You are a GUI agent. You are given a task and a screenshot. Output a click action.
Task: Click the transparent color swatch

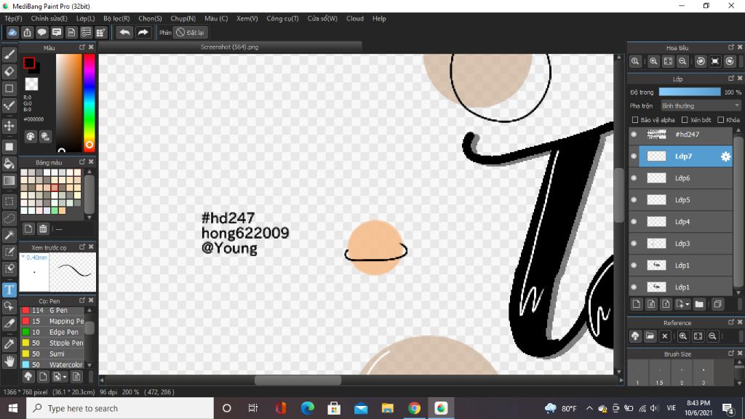coord(31,84)
